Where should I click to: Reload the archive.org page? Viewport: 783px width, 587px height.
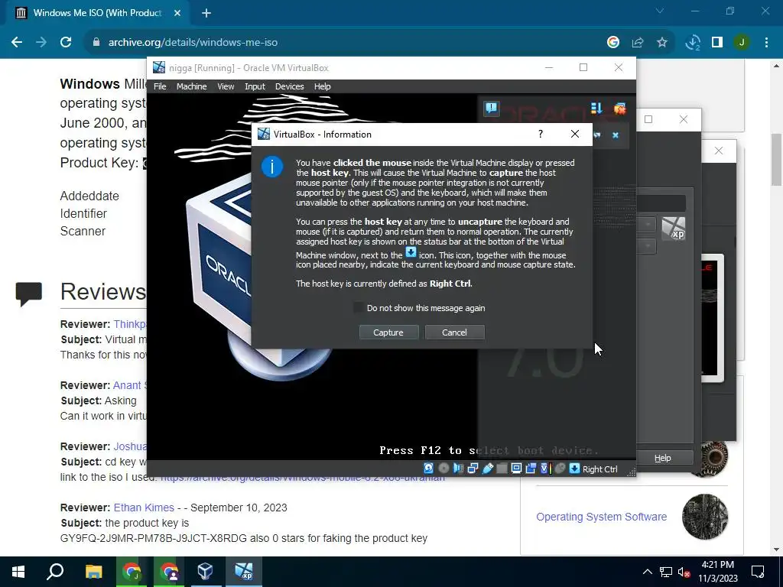66,43
